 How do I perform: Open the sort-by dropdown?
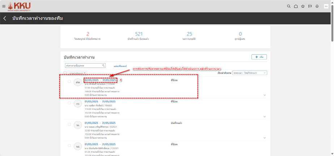click(x=250, y=73)
